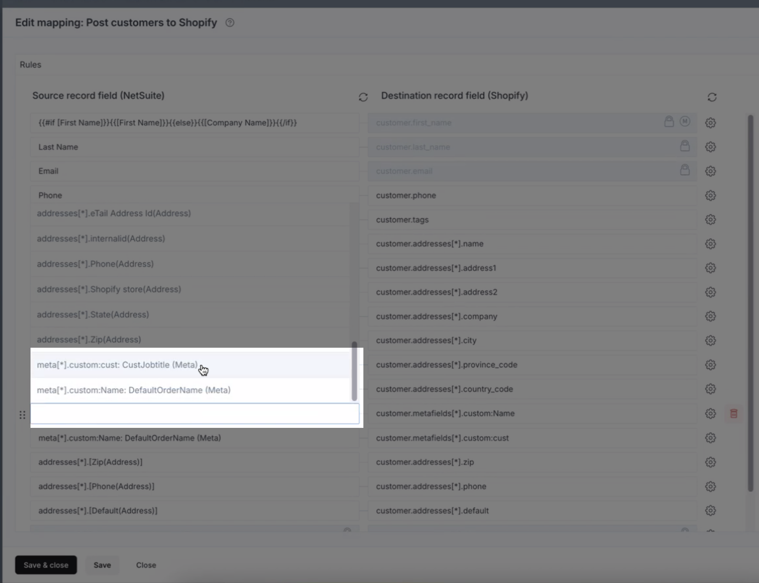The height and width of the screenshot is (583, 759).
Task: Open settings gear for customer.tags row
Action: pos(710,220)
